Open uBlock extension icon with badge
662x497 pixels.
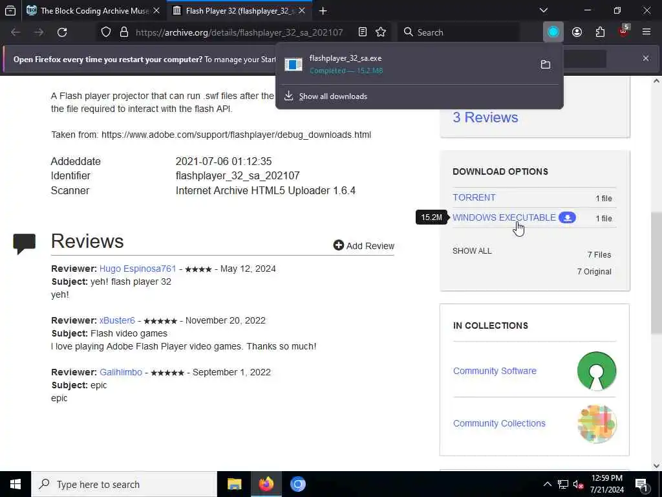point(623,31)
